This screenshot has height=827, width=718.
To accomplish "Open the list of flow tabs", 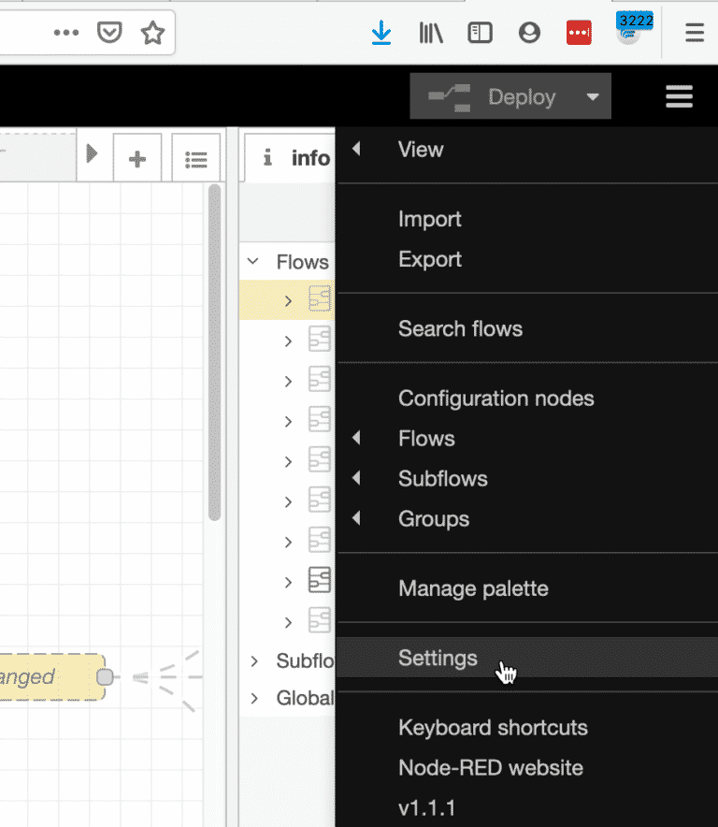I will click(196, 158).
